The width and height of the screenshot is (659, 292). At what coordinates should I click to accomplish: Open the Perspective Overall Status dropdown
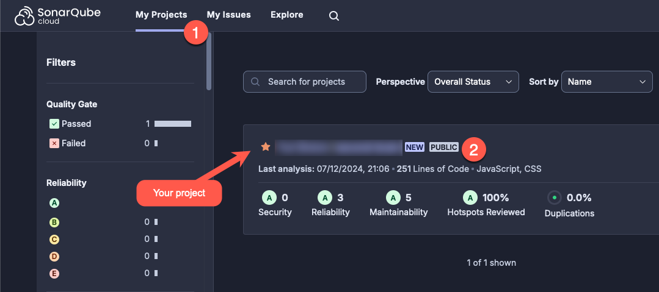tap(473, 82)
